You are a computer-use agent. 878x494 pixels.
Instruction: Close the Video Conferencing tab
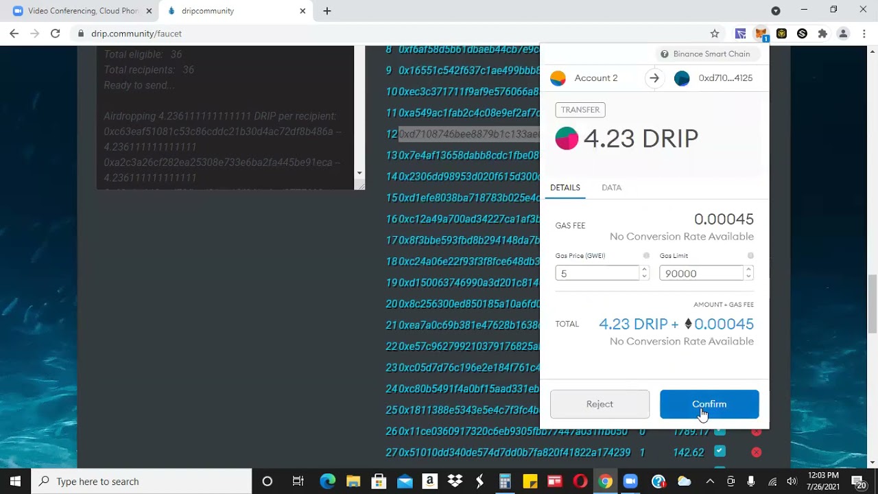pyautogui.click(x=149, y=11)
